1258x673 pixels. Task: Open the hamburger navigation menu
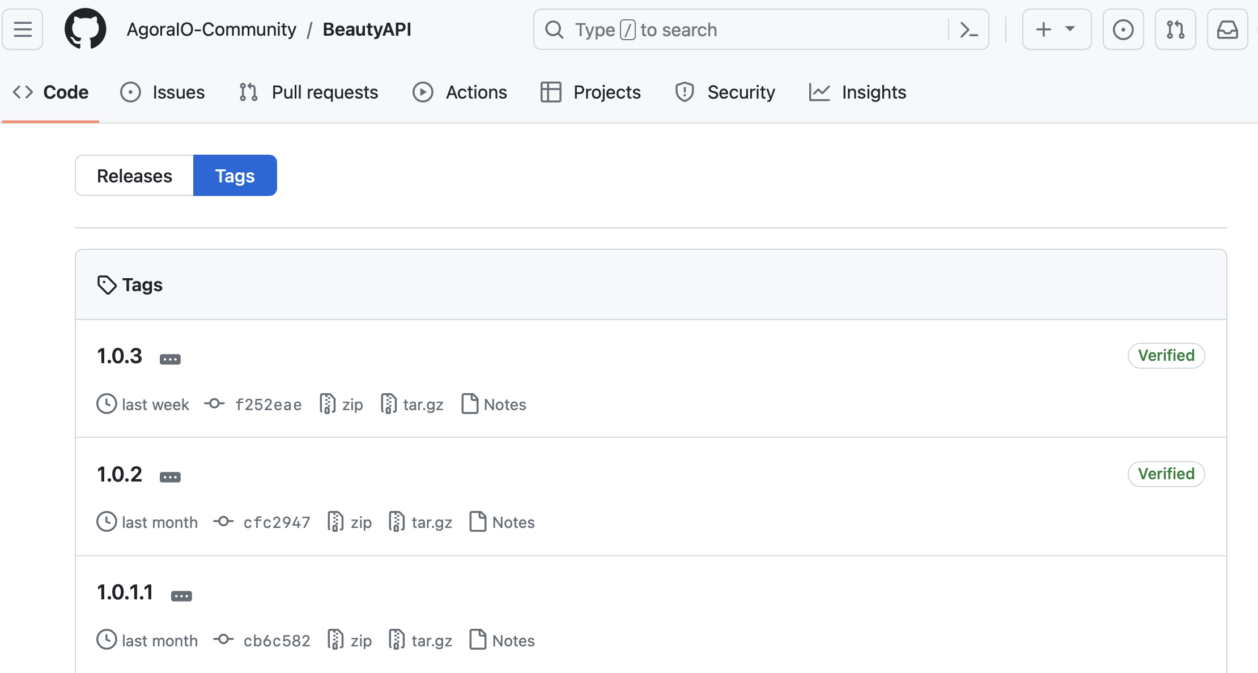[23, 29]
